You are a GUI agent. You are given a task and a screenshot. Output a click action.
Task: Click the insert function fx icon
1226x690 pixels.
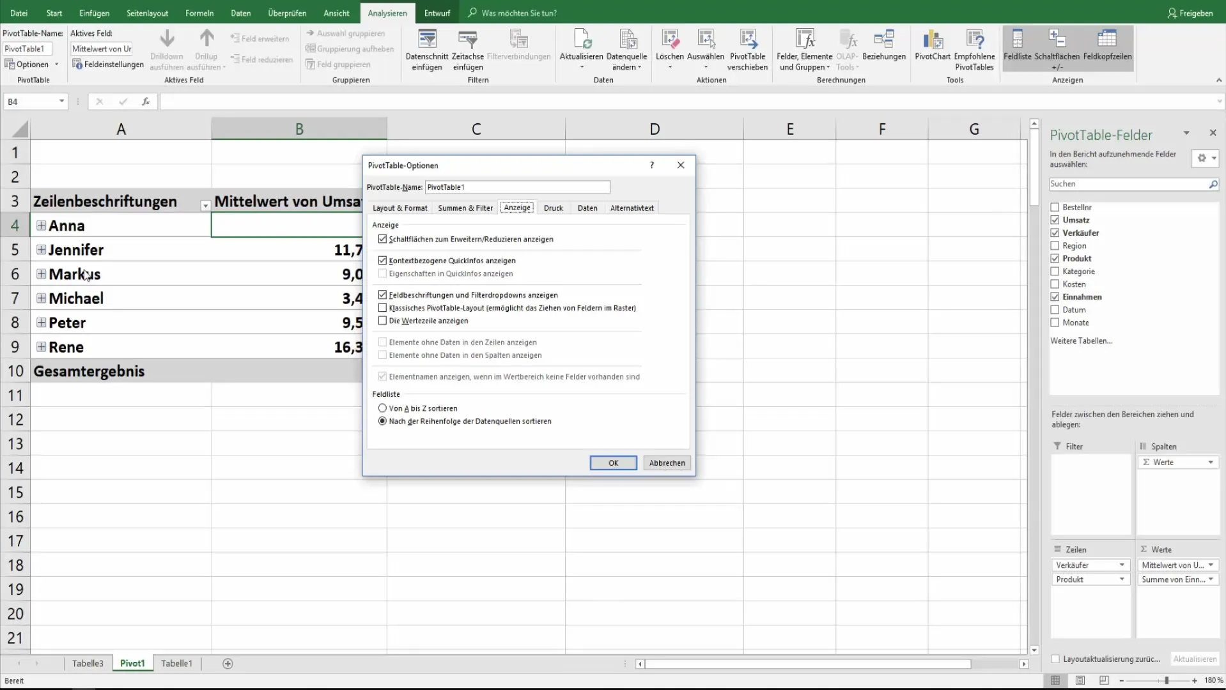click(146, 102)
